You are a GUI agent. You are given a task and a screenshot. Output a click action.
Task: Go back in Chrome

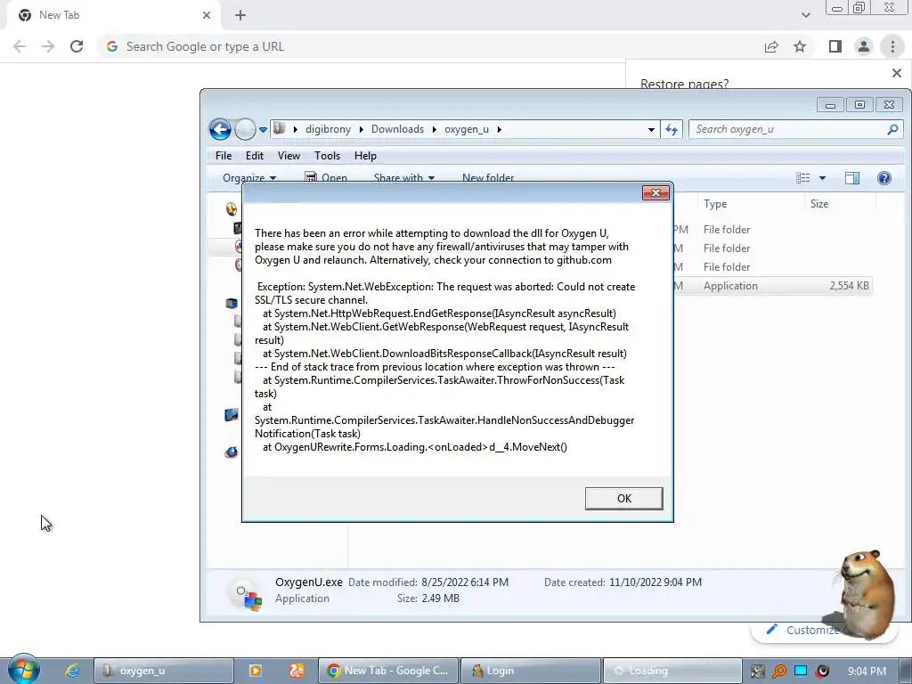pyautogui.click(x=20, y=46)
